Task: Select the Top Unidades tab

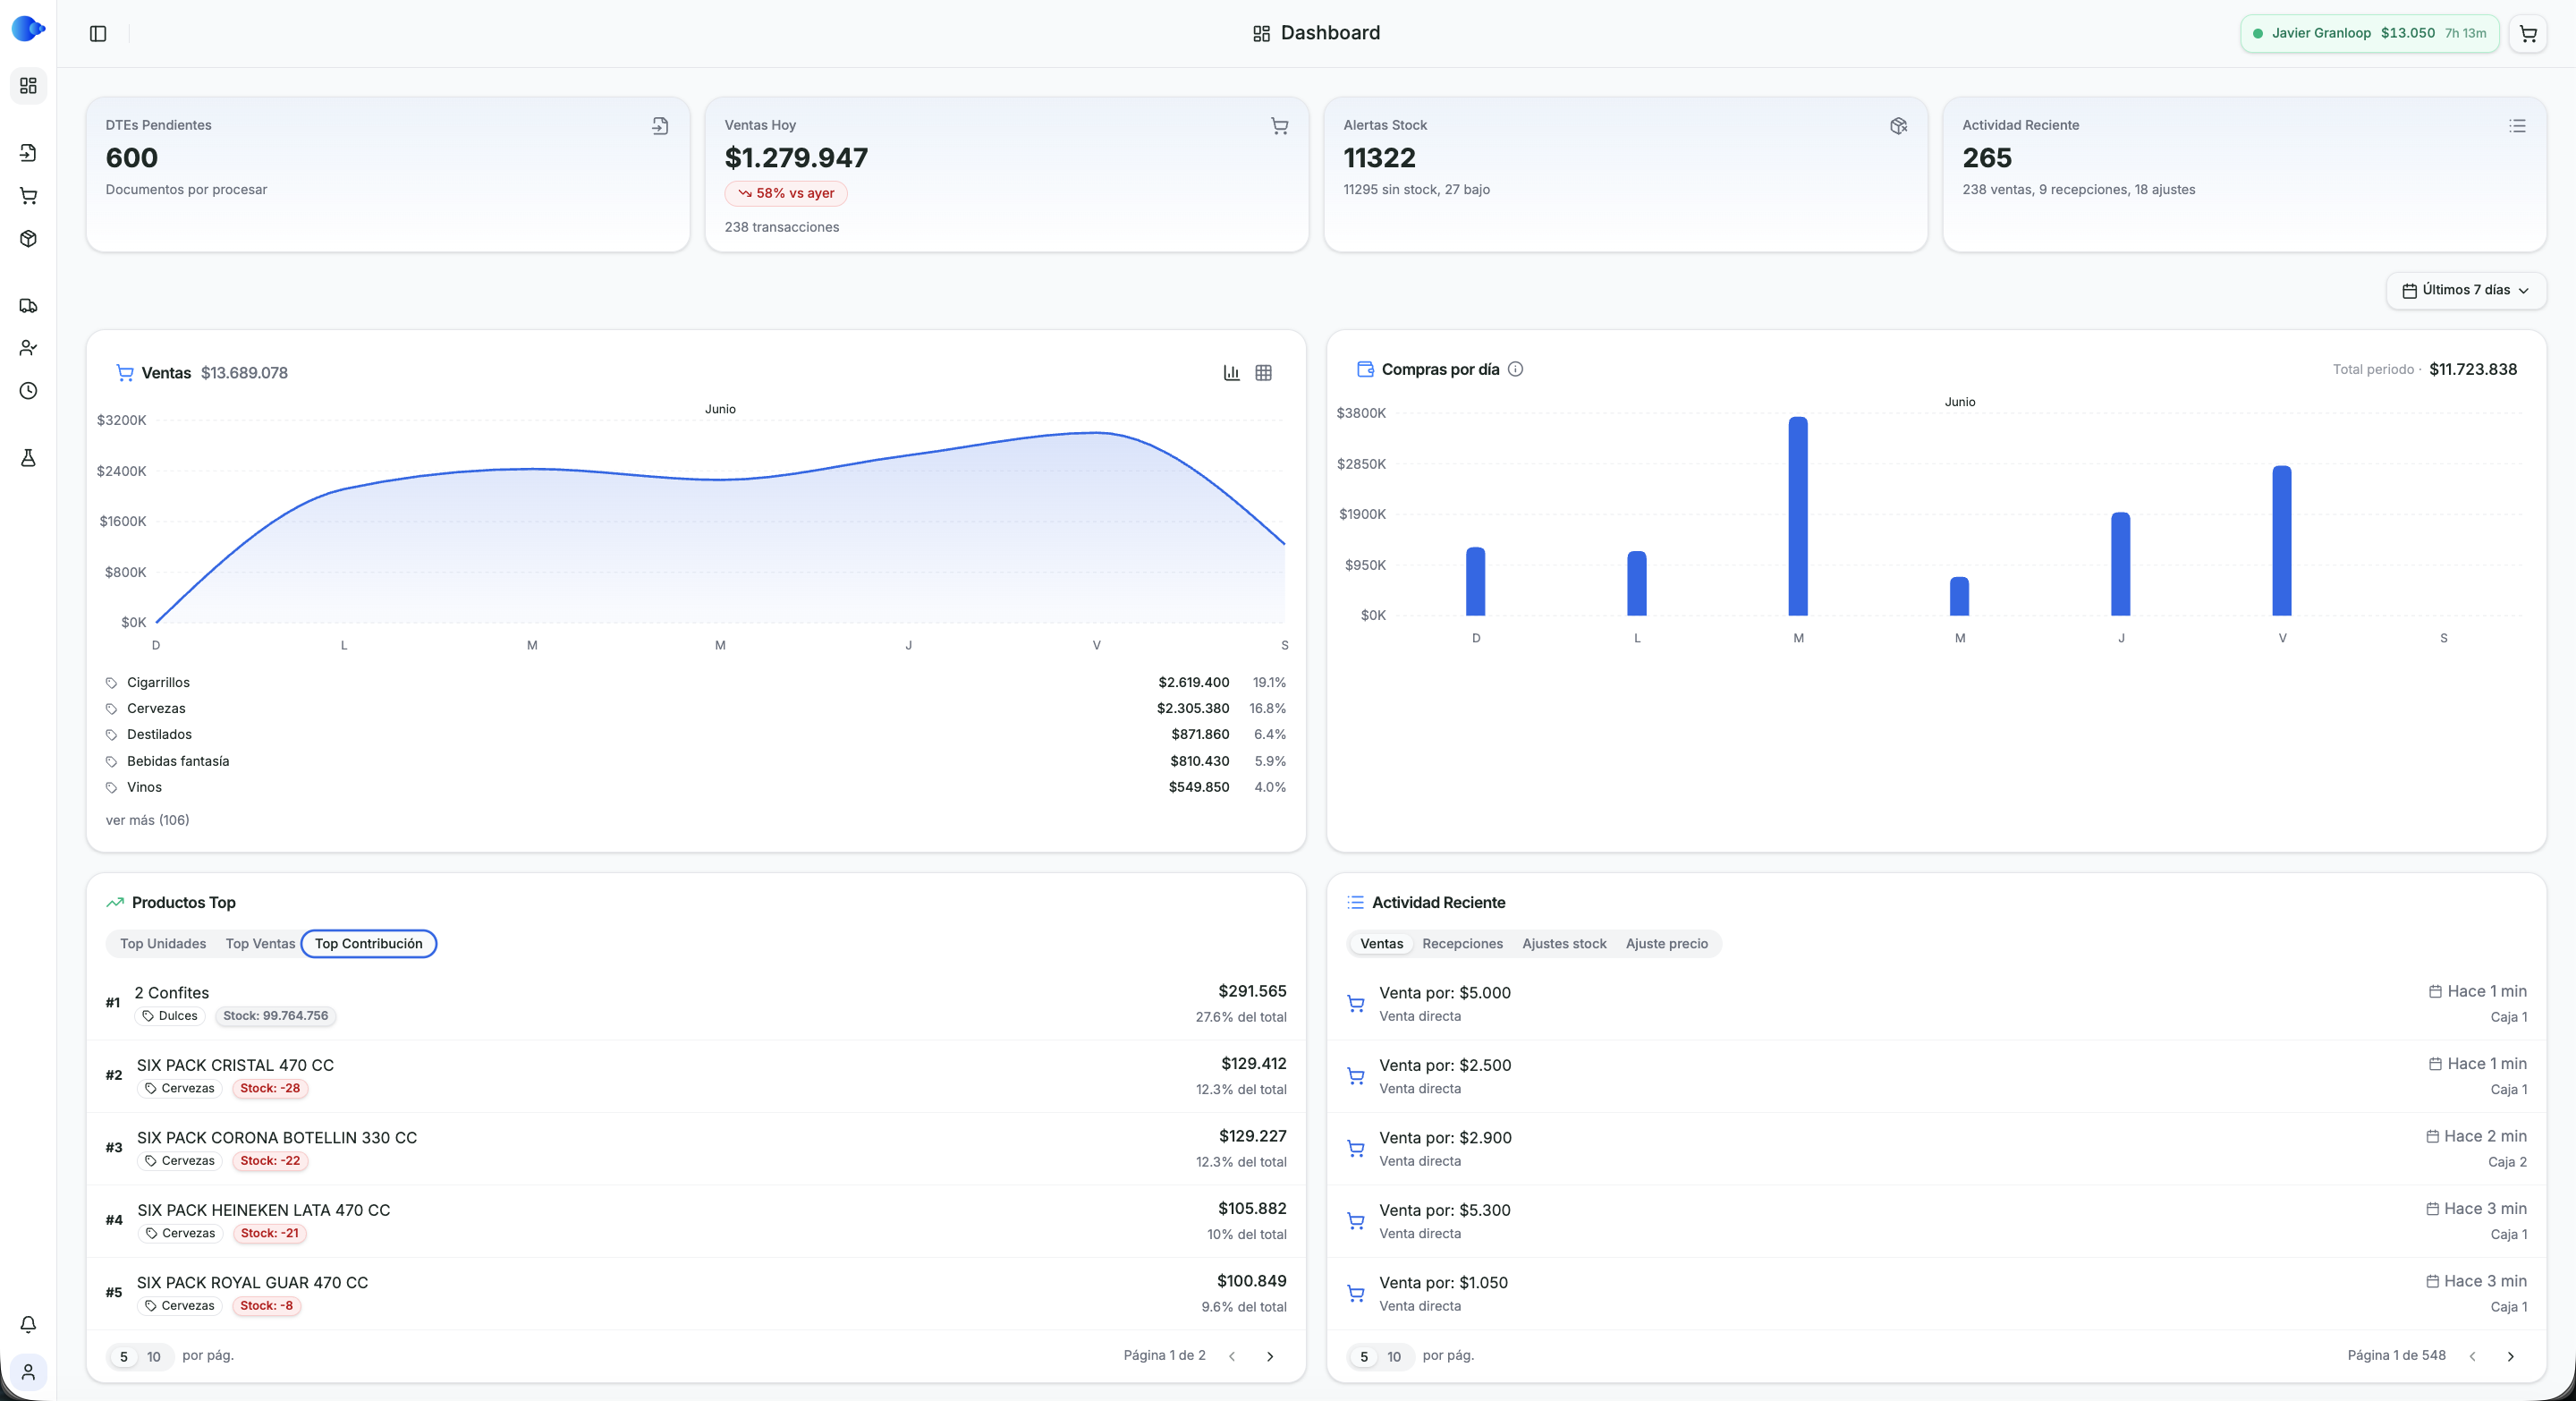Action: click(163, 944)
